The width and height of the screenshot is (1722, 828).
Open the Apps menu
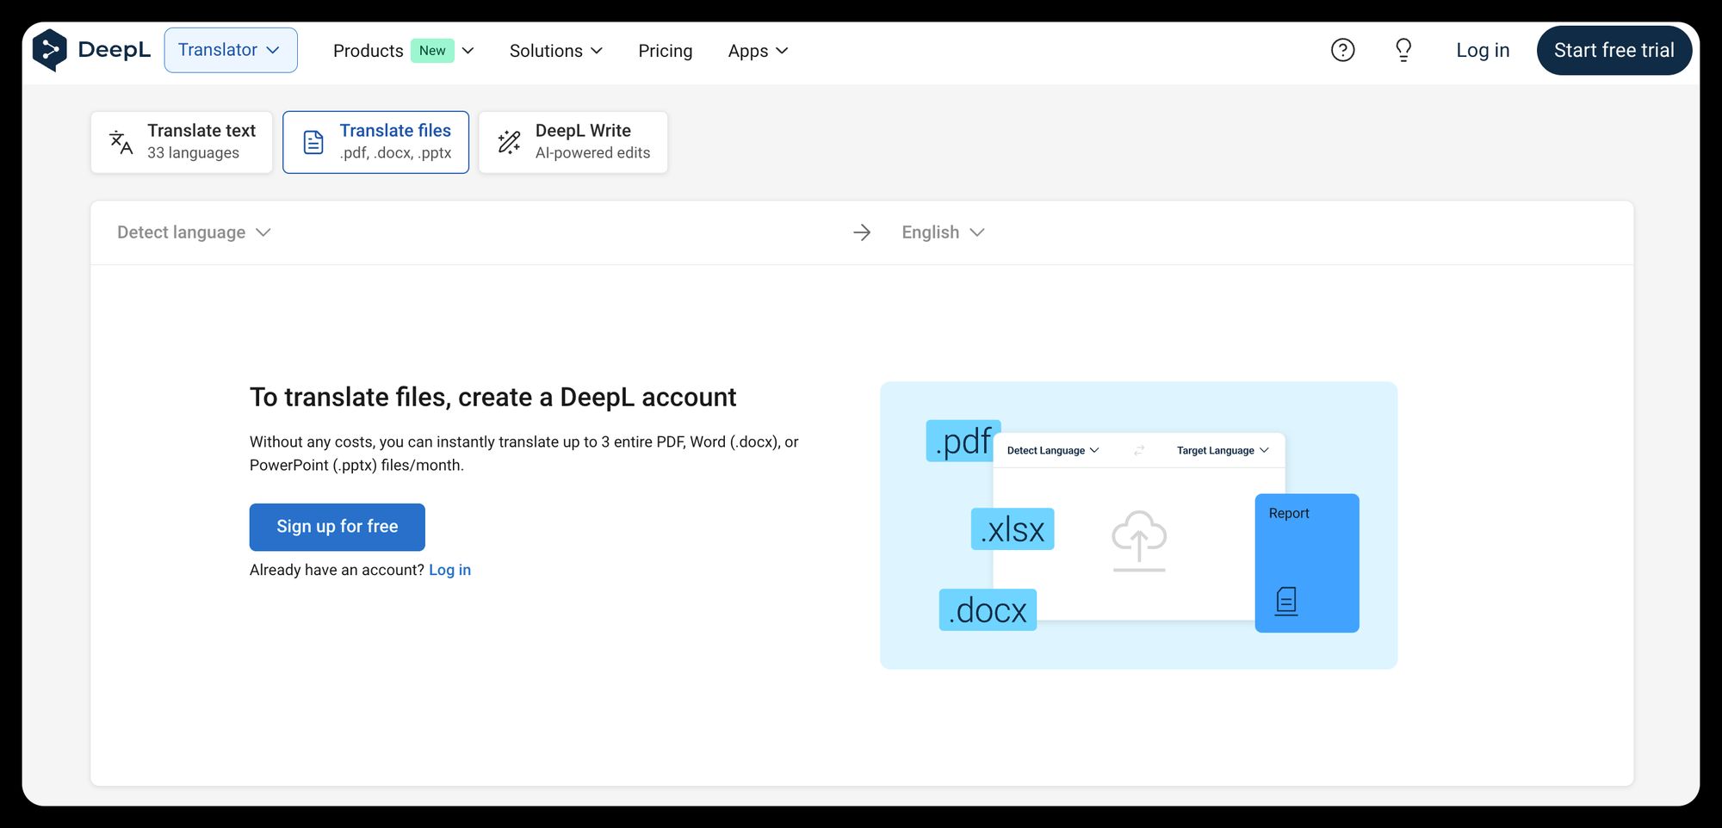pyautogui.click(x=758, y=51)
